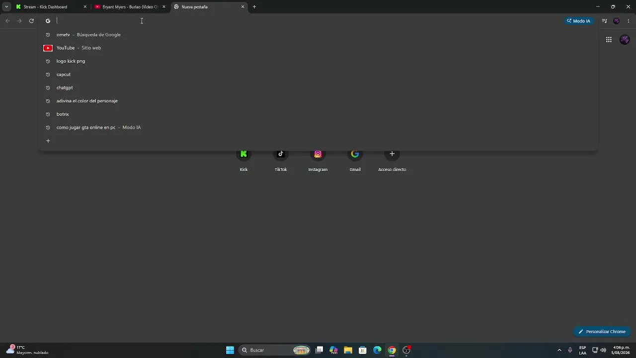636x358 pixels.
Task: Close the Bryant Myers video tab
Action: [164, 7]
